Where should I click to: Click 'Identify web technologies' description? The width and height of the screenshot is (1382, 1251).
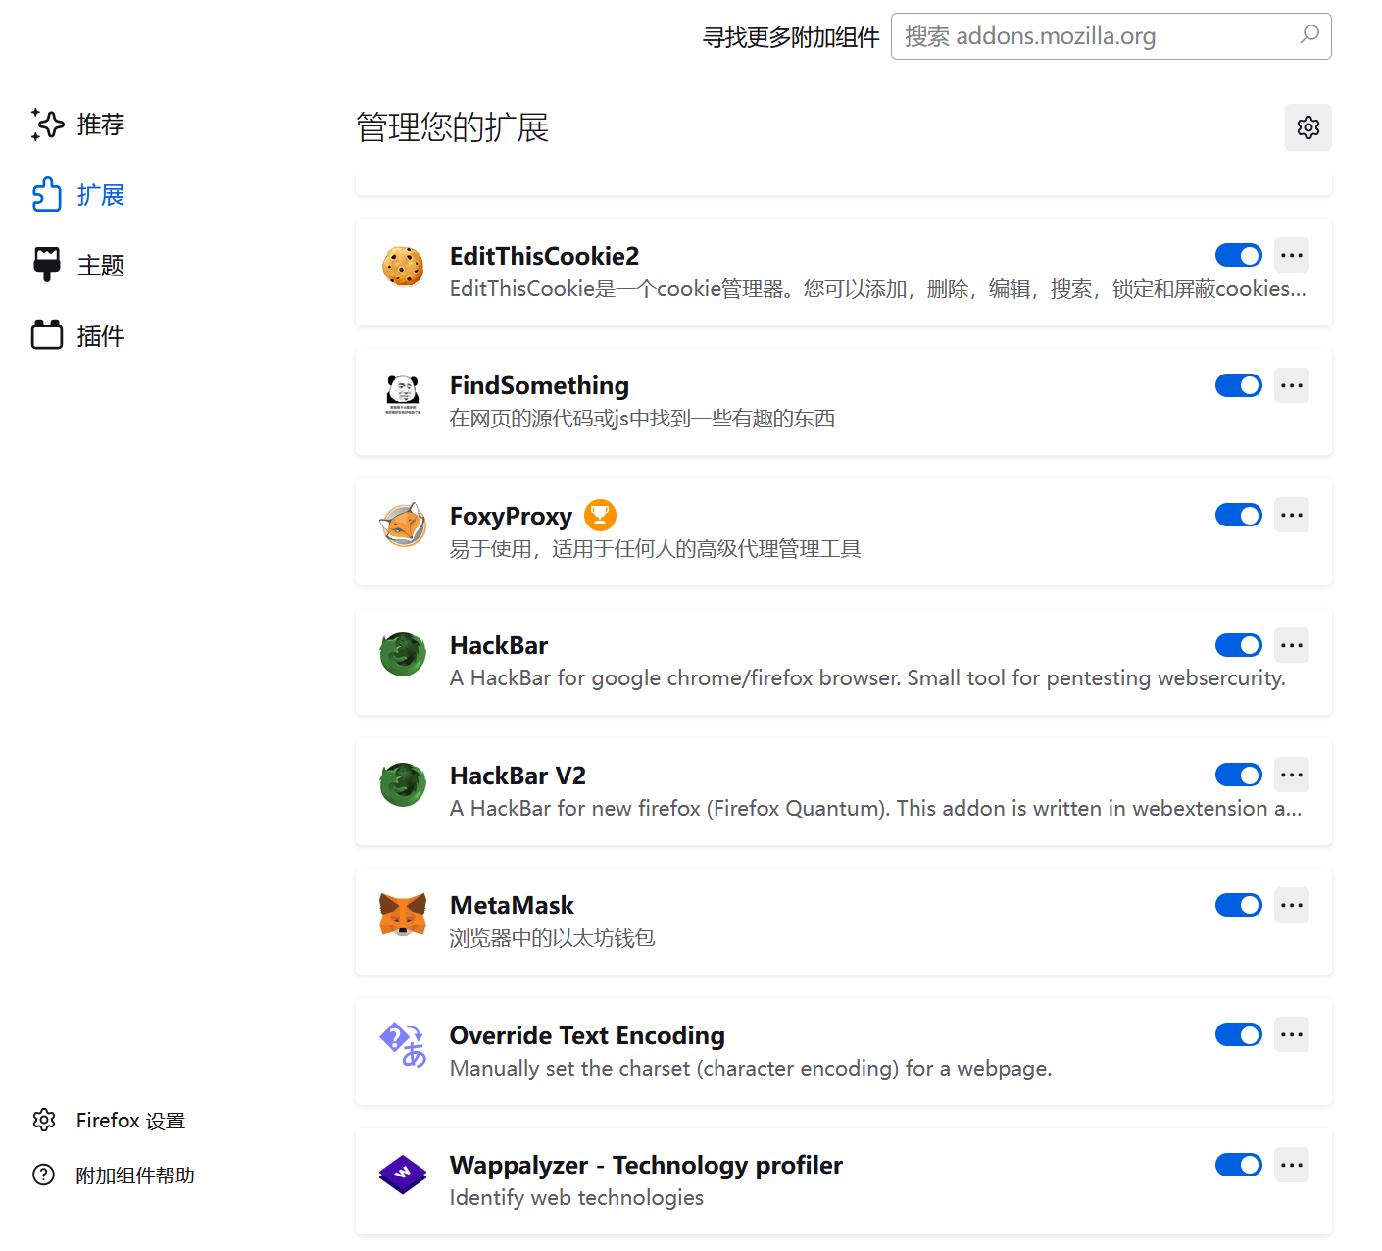[x=576, y=1197]
